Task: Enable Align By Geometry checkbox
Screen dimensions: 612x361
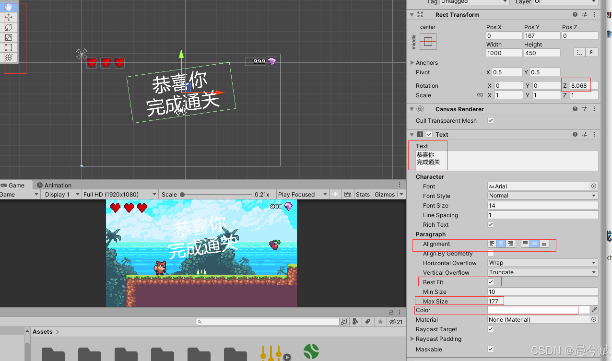Action: (x=491, y=253)
